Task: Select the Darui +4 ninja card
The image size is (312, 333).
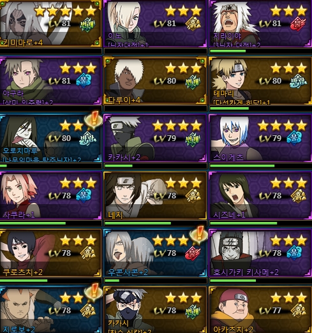Action: [155, 81]
